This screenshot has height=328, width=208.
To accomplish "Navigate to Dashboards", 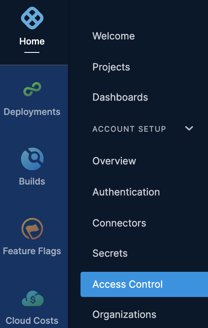I will pos(120,97).
